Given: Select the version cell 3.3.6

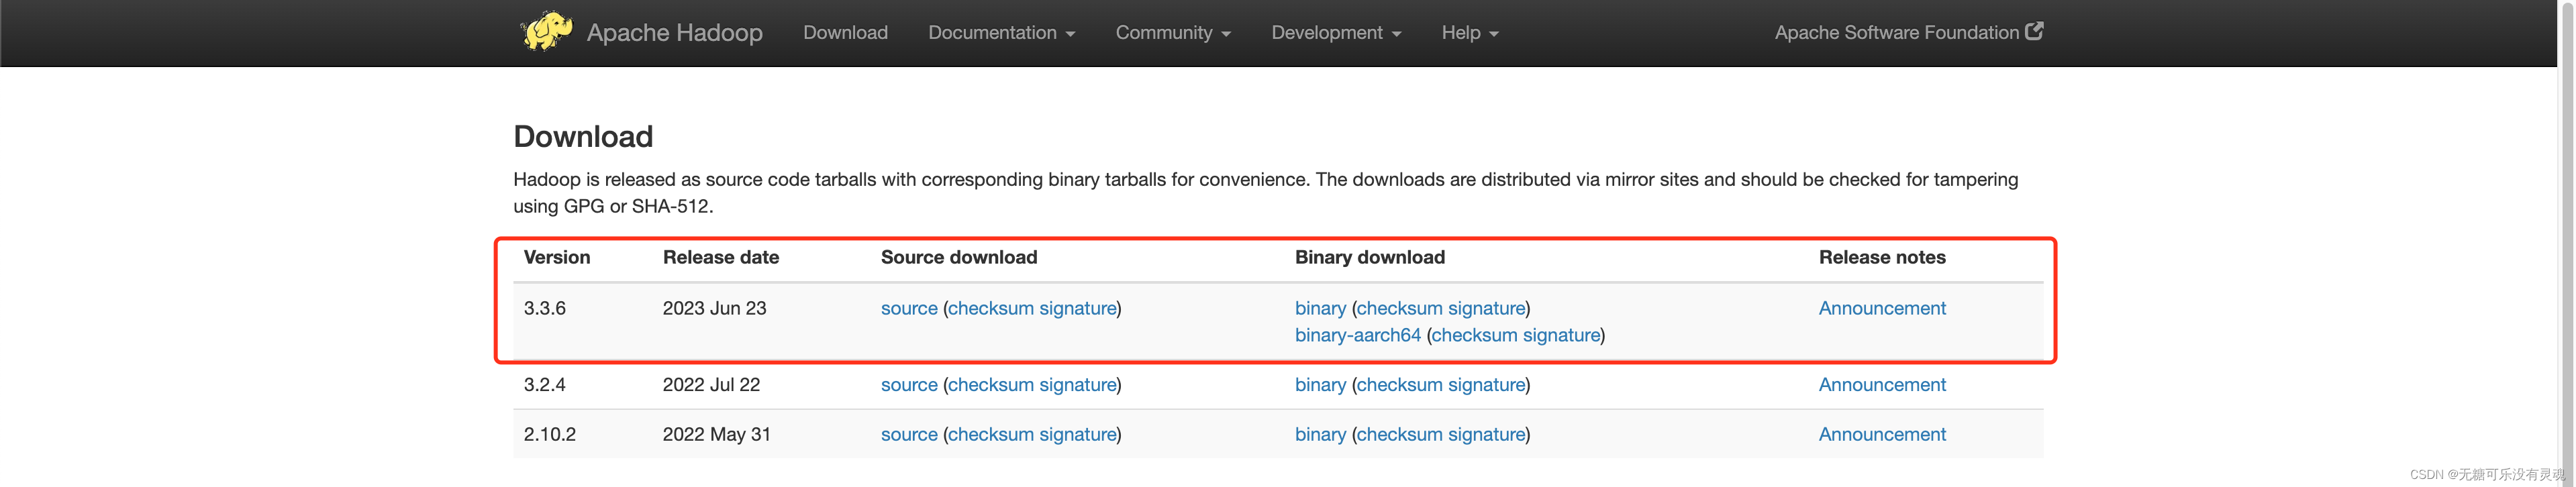Looking at the screenshot, I should point(544,308).
